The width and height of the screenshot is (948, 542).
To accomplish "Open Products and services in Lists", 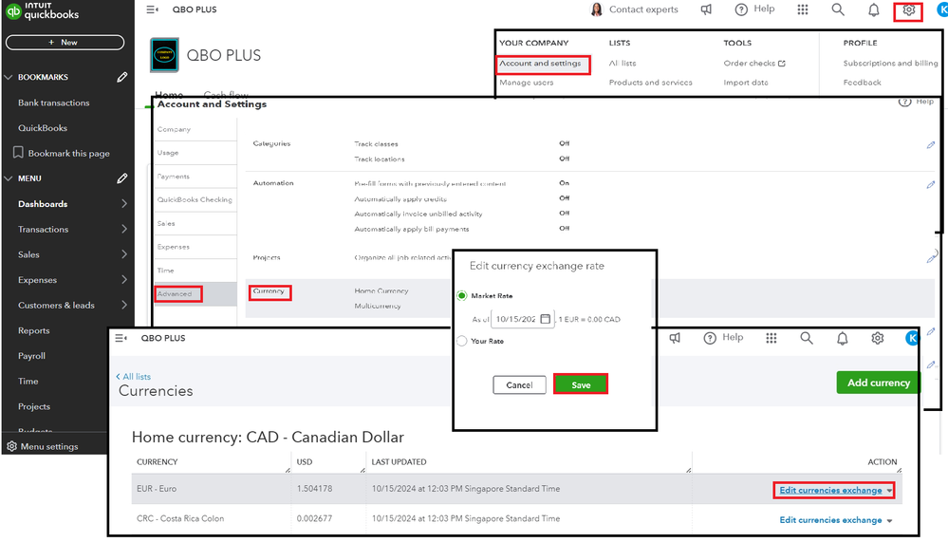I will (x=651, y=83).
